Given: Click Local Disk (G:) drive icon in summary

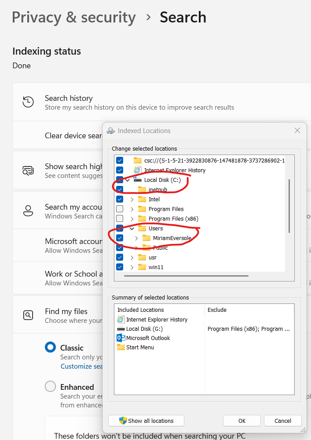Looking at the screenshot, I should pyautogui.click(x=121, y=329).
